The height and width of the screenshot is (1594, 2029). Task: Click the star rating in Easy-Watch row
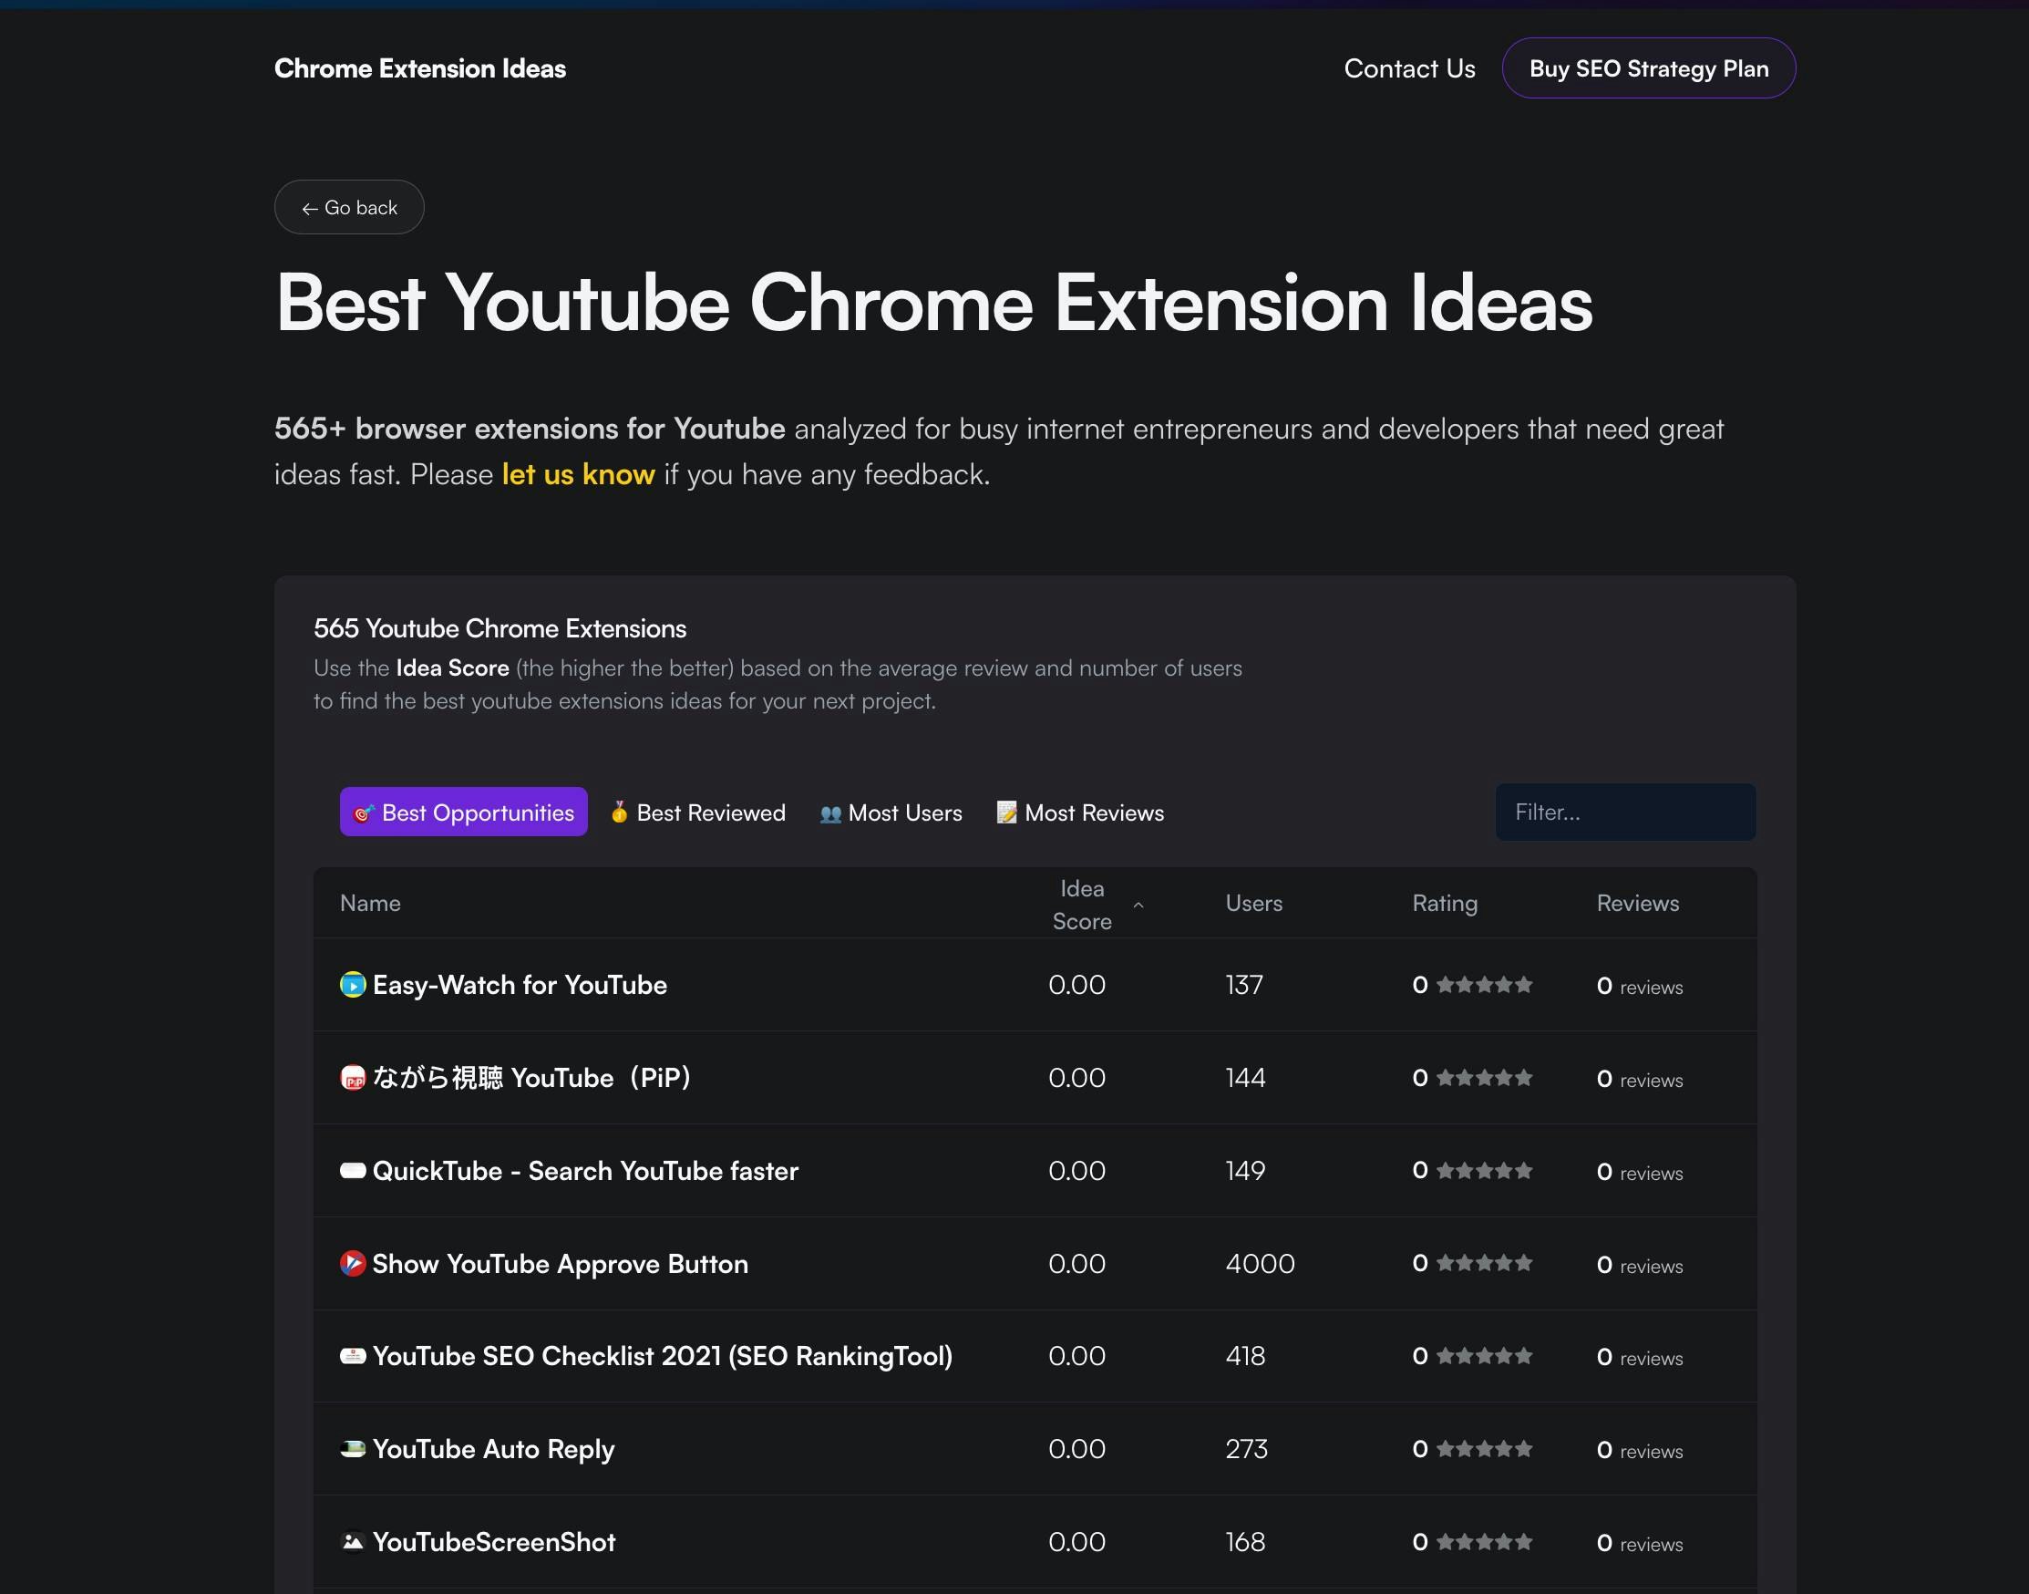(1484, 985)
